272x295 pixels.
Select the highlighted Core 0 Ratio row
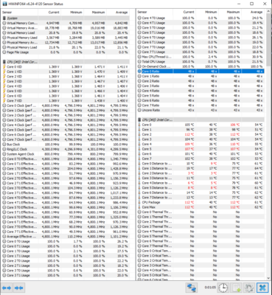200,72
